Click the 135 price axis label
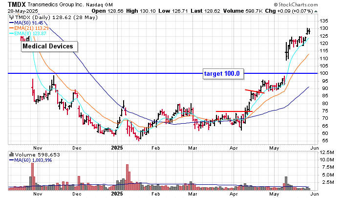 (x=323, y=21)
